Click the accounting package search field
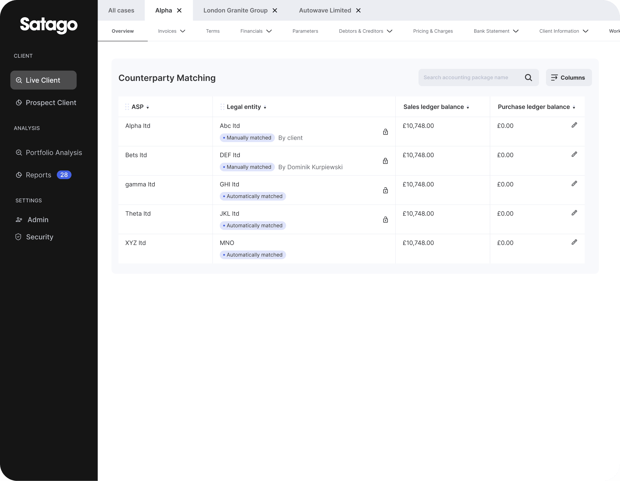Screen dimensions: 620x481 [471, 77]
